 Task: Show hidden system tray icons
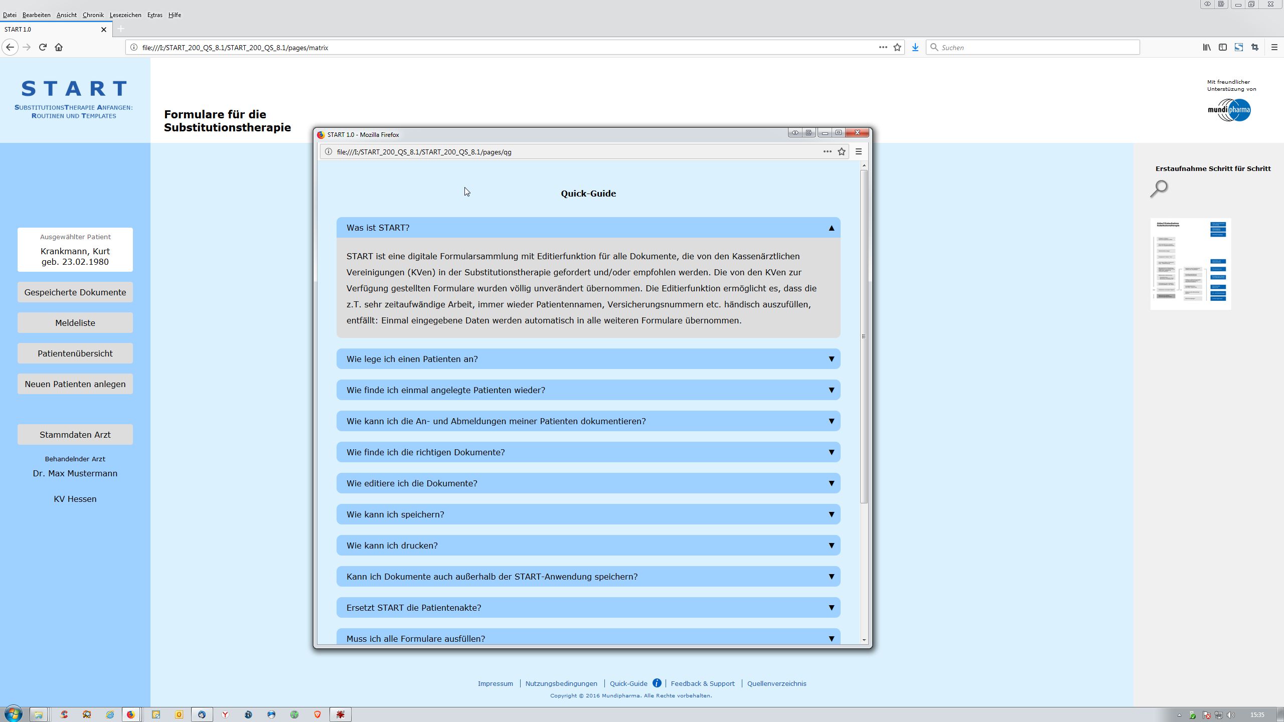(1179, 715)
